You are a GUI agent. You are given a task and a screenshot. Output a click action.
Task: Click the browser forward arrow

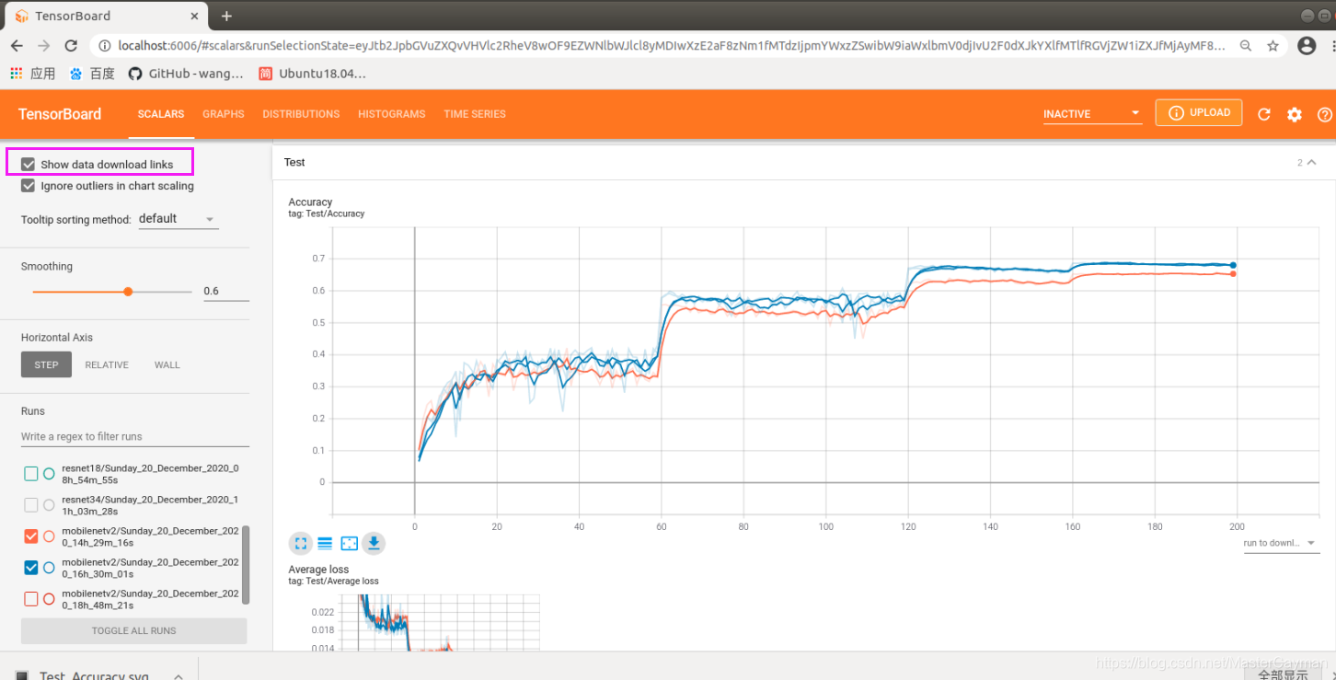coord(43,45)
